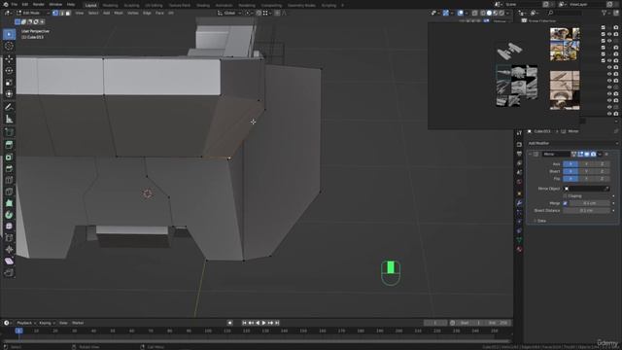Toggle viewport overlays
The height and width of the screenshot is (350, 622).
pos(460,13)
